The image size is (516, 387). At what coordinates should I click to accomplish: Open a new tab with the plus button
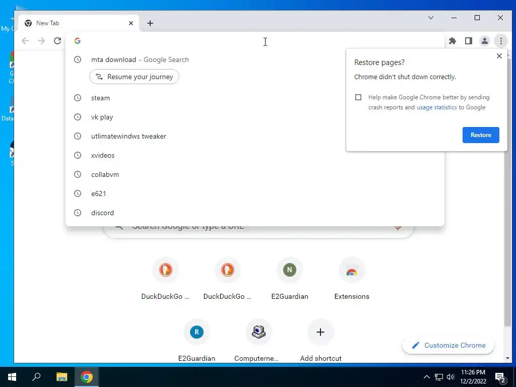click(150, 23)
